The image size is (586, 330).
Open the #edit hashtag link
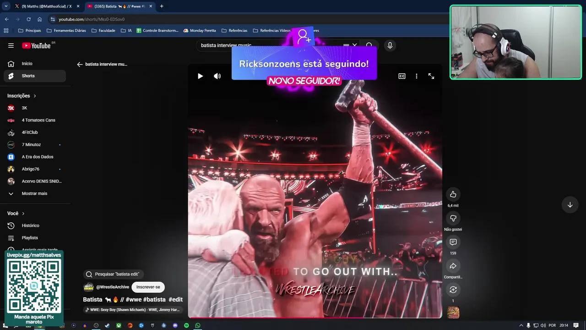(x=175, y=299)
